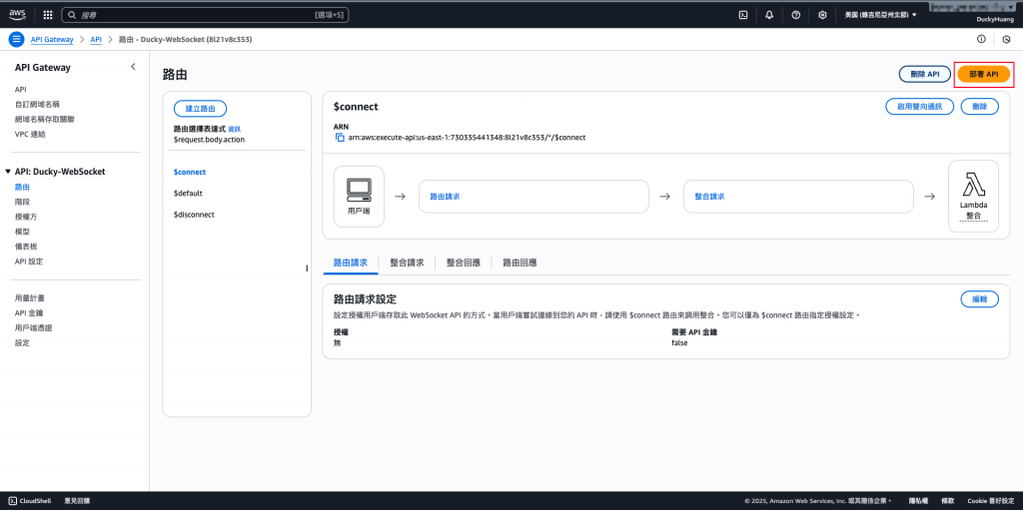Click the search field in the top bar
Image resolution: width=1023 pixels, height=510 pixels.
coord(205,14)
